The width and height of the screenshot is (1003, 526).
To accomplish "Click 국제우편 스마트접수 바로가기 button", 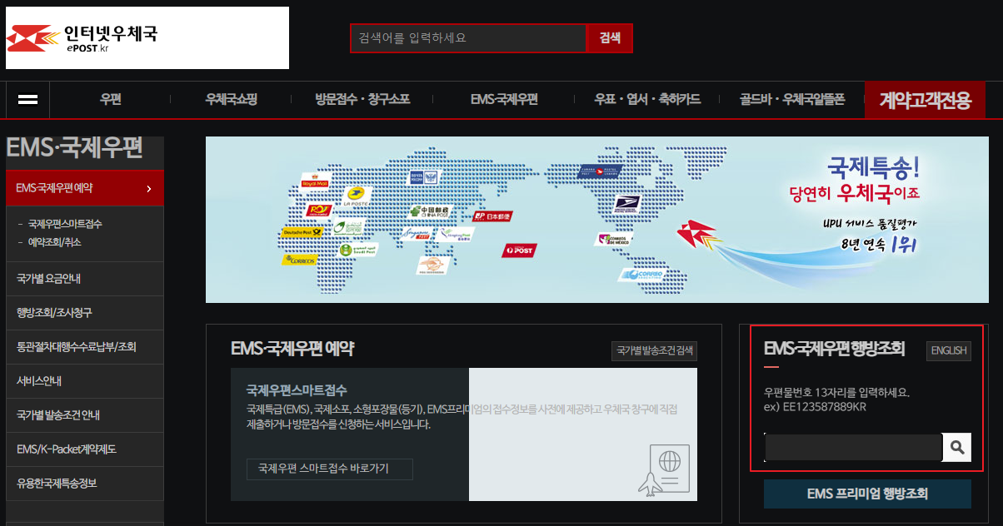I will coord(330,469).
